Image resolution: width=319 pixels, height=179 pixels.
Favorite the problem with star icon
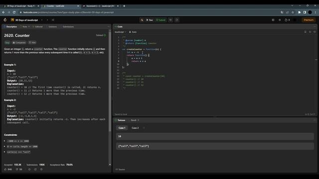click(29, 169)
